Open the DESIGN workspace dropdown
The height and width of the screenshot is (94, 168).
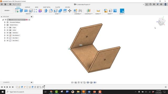(7, 10)
